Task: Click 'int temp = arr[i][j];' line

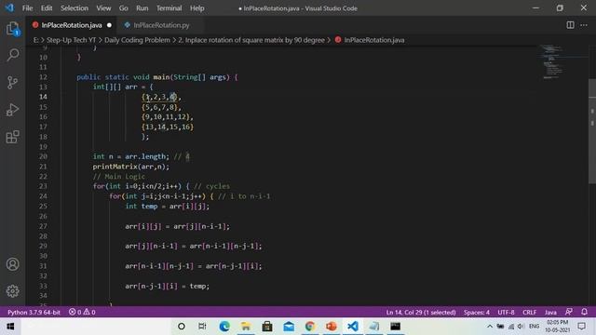Action: tap(168, 207)
